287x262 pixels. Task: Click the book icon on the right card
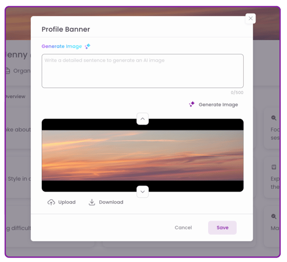[x=274, y=167]
